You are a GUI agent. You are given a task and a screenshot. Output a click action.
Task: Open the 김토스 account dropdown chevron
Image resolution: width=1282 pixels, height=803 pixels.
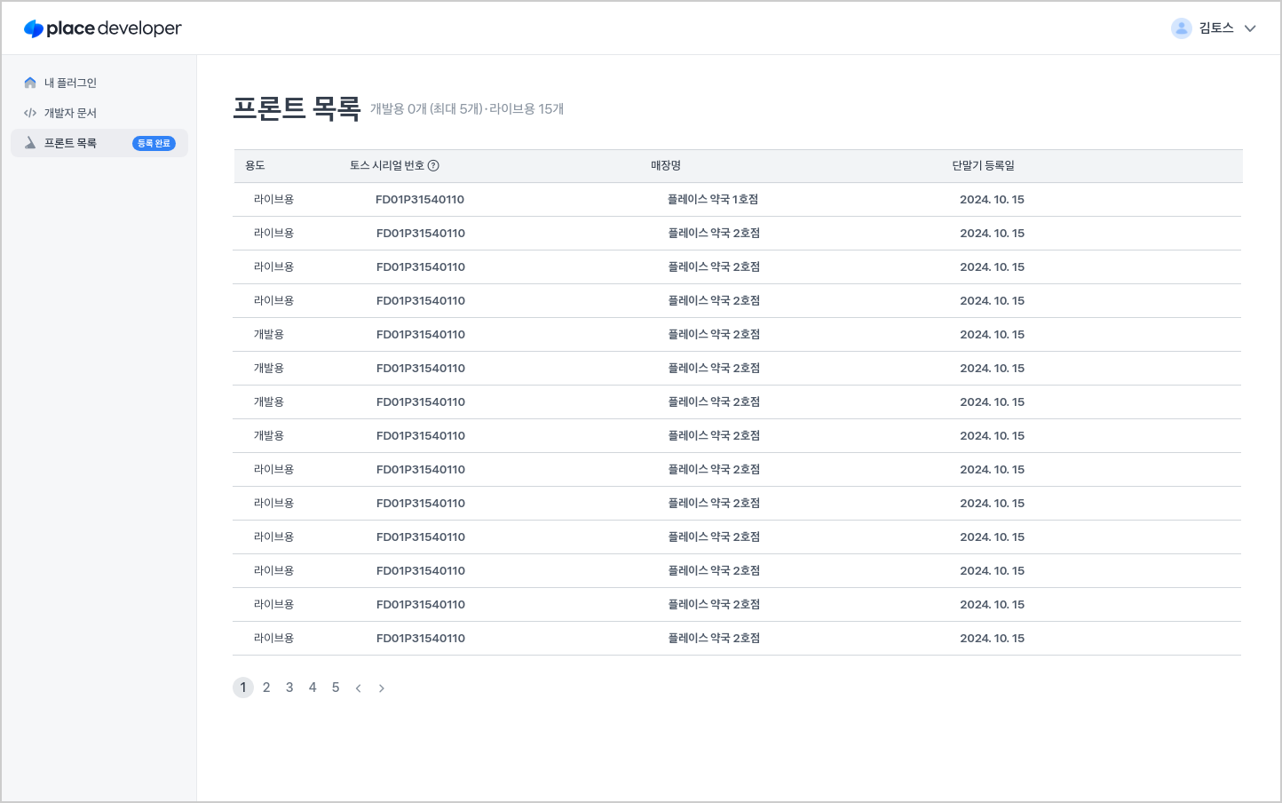[1250, 28]
